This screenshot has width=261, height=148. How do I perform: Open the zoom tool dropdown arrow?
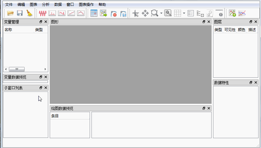(x=161, y=13)
